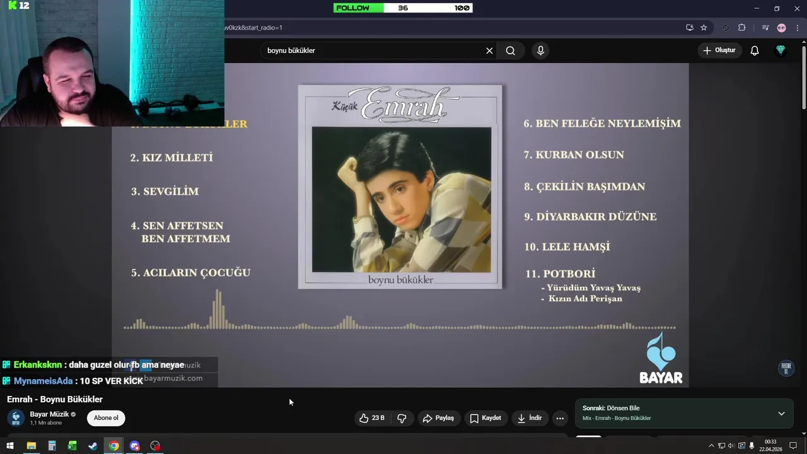Open the Bayar Müzik channel avatar
807x454 pixels.
point(16,418)
